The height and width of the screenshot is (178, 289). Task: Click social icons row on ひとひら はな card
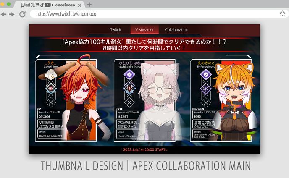(x=119, y=109)
